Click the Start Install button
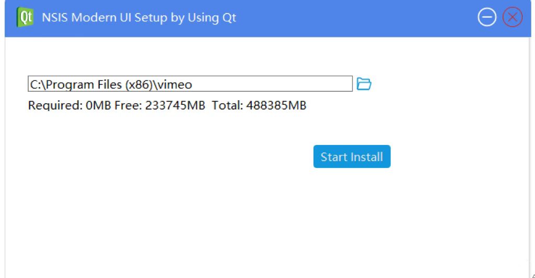Viewport: 535px width, 278px height. (352, 156)
